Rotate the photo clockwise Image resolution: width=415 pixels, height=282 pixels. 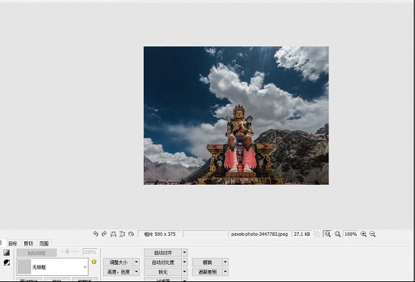pyautogui.click(x=104, y=234)
